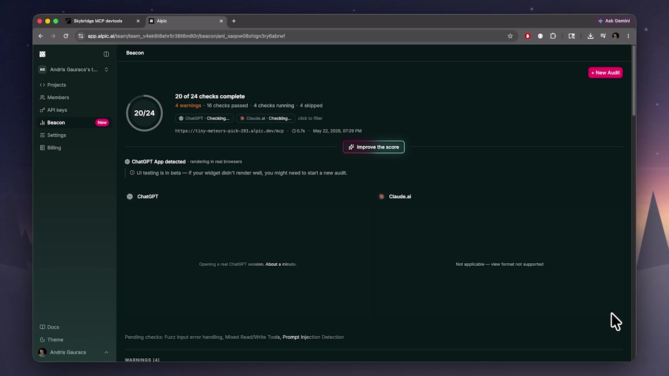Click the white circular extension icon

(x=540, y=36)
